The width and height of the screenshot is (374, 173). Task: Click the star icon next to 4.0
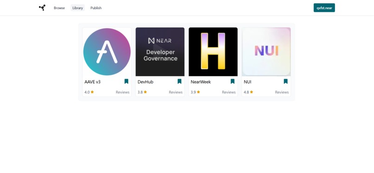pos(92,92)
